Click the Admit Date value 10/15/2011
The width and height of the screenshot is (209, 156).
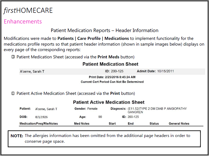[x=165, y=71]
